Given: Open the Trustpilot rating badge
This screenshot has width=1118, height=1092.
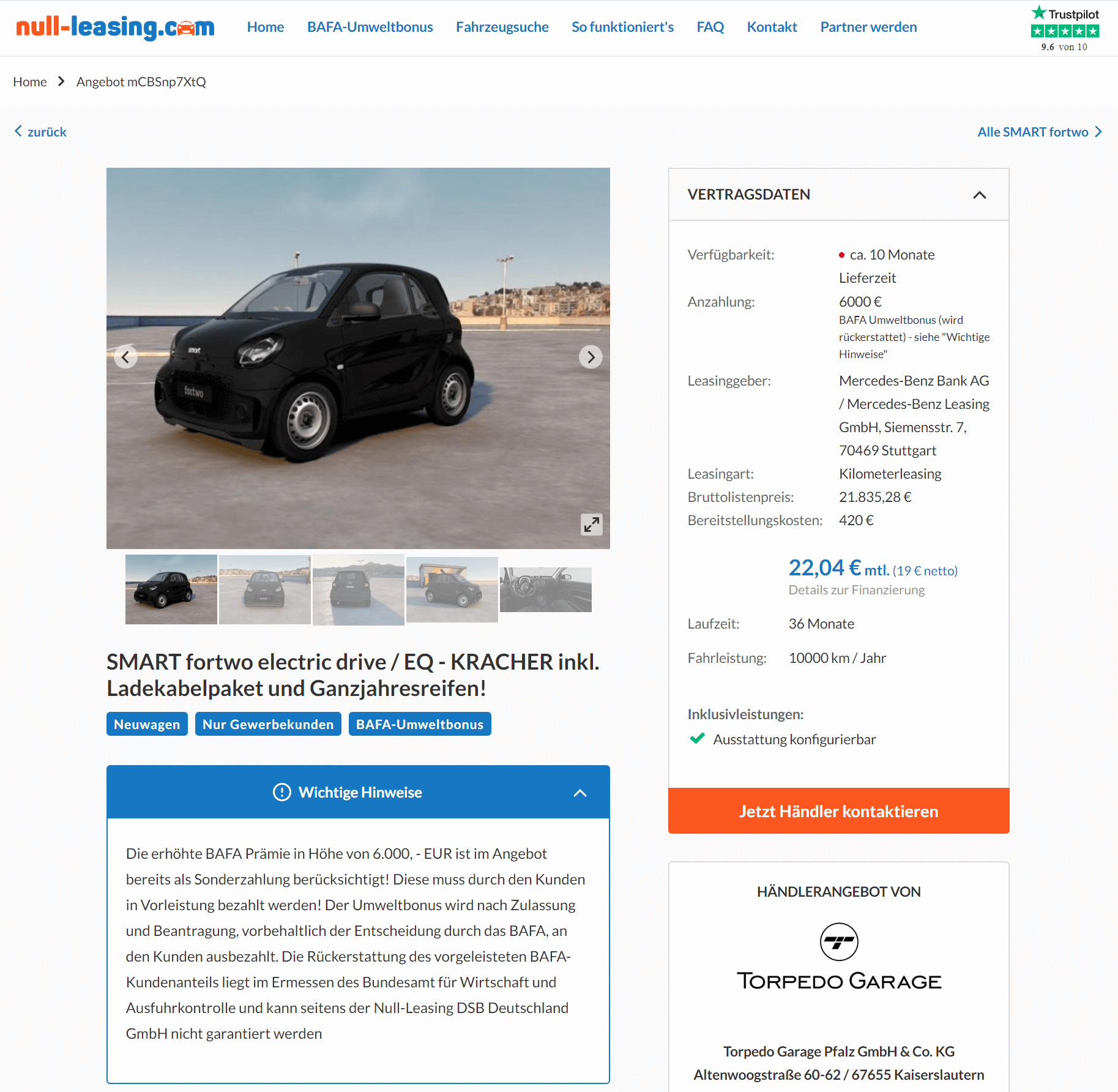Looking at the screenshot, I should tap(1065, 28).
